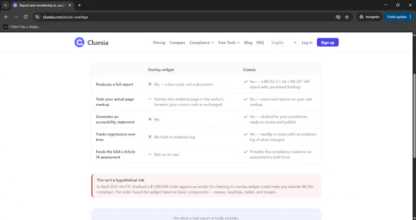Click the FTC $1,000,000 order paragraph
416x220 pixels.
coord(205,189)
